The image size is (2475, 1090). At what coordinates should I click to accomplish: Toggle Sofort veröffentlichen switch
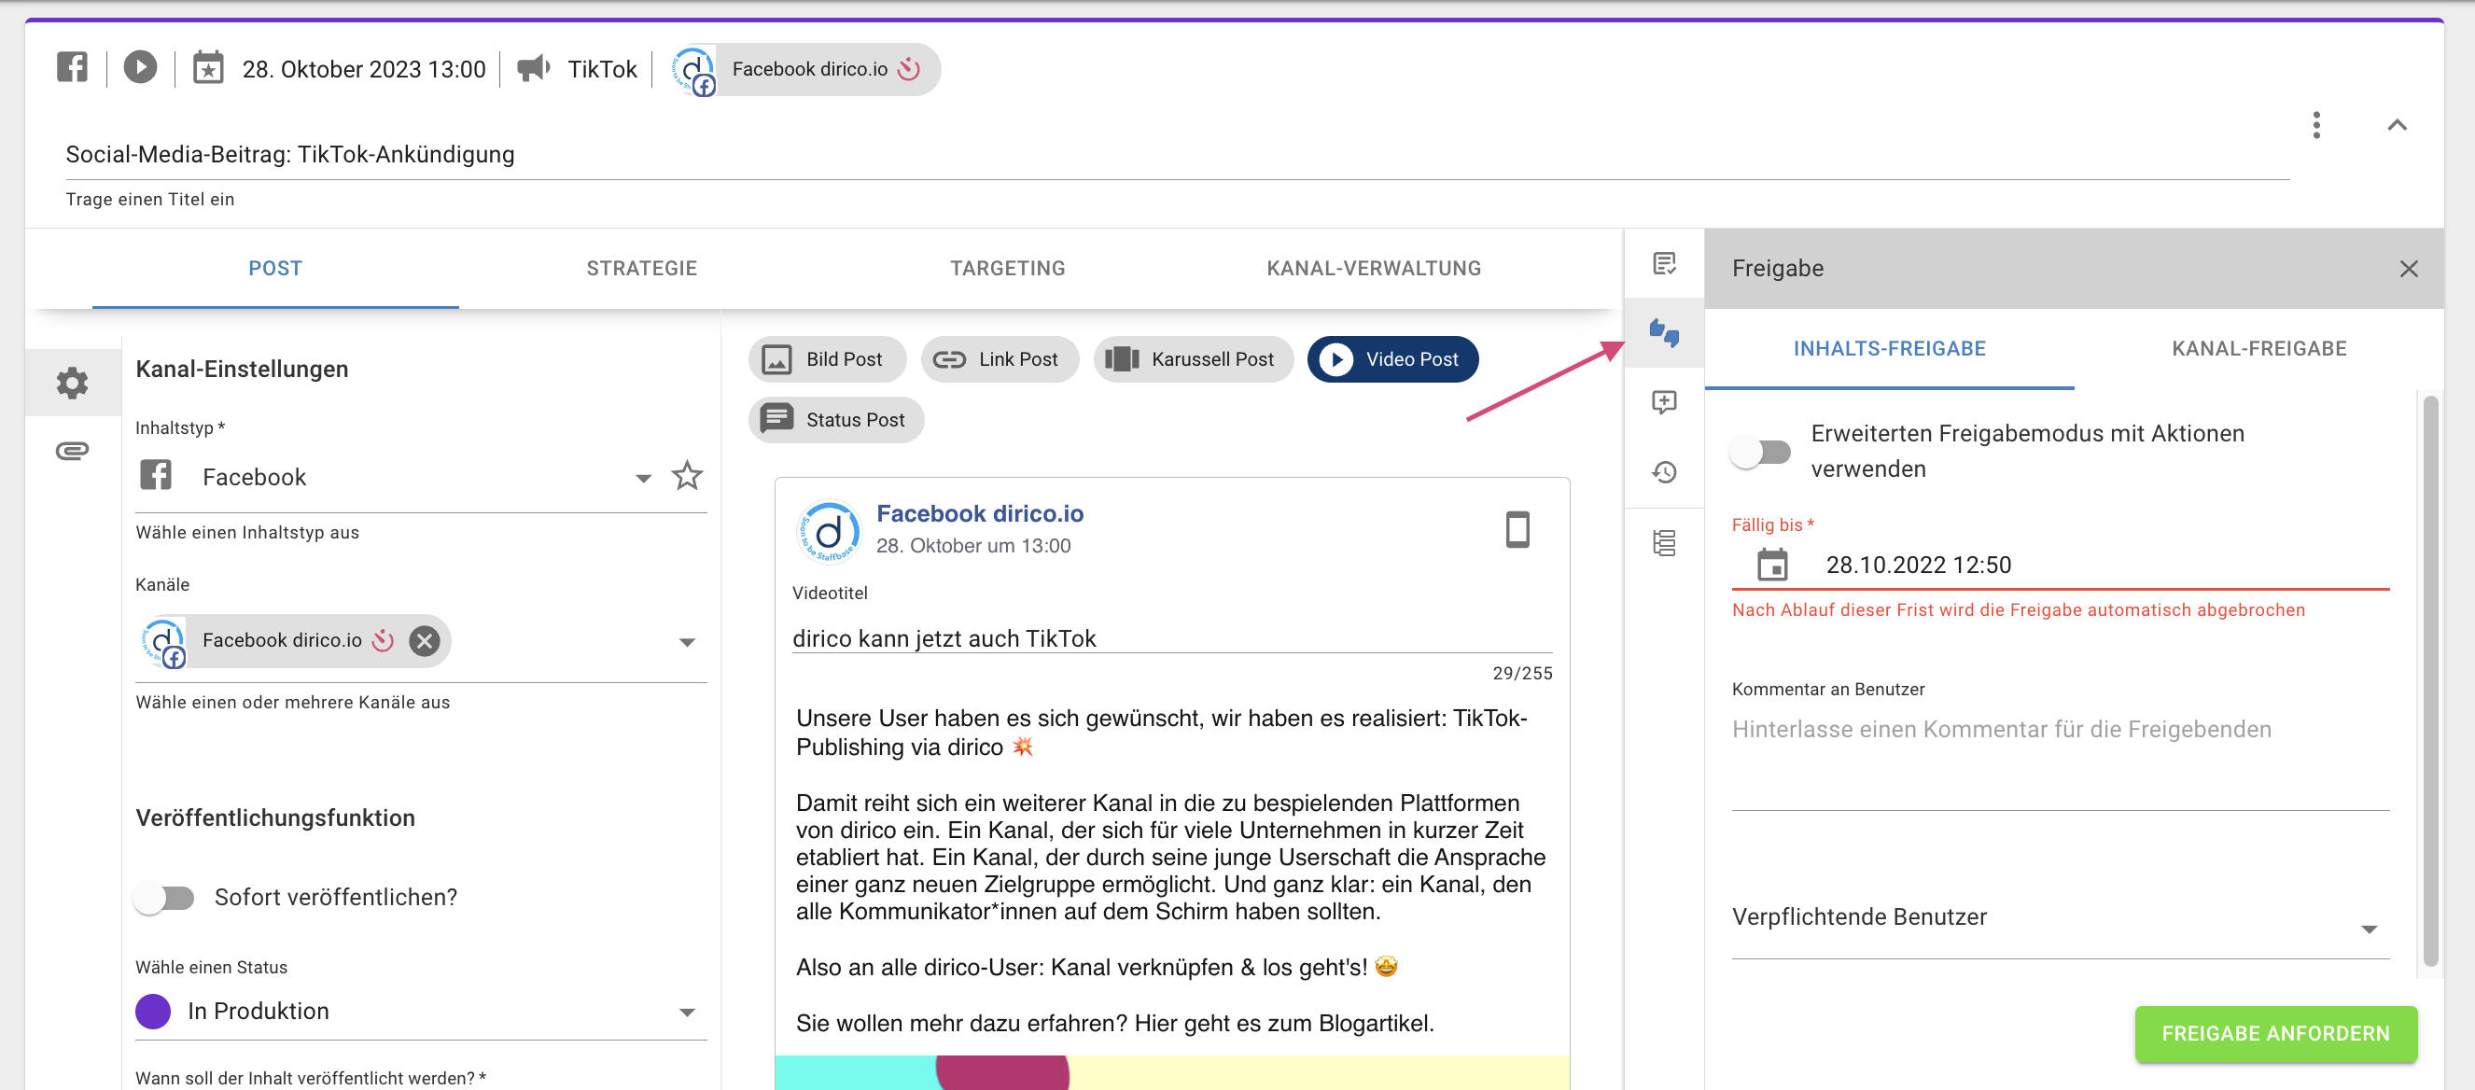[164, 897]
